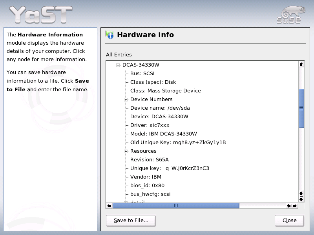Select the Device Numbers row
The image size is (314, 235).
tap(151, 99)
